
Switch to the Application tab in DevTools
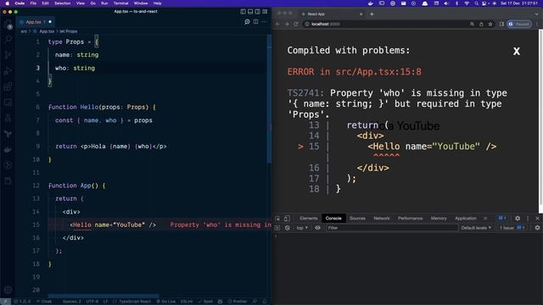click(x=466, y=219)
